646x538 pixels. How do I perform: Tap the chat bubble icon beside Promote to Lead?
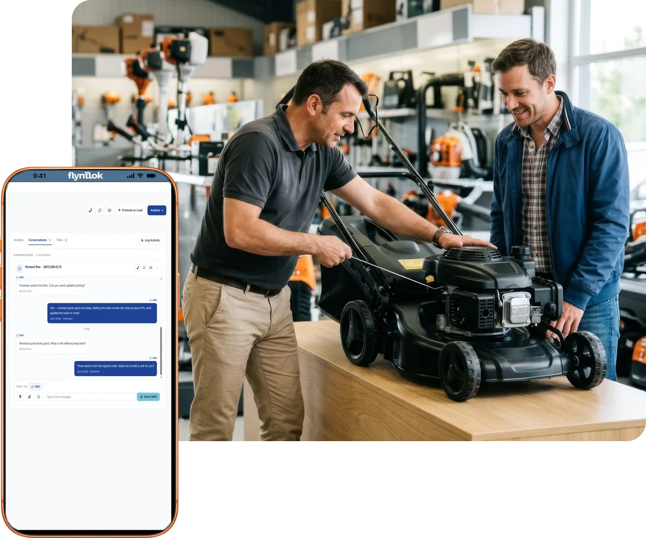click(100, 210)
